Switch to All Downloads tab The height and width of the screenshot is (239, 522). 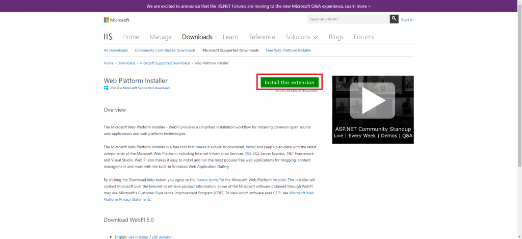116,50
